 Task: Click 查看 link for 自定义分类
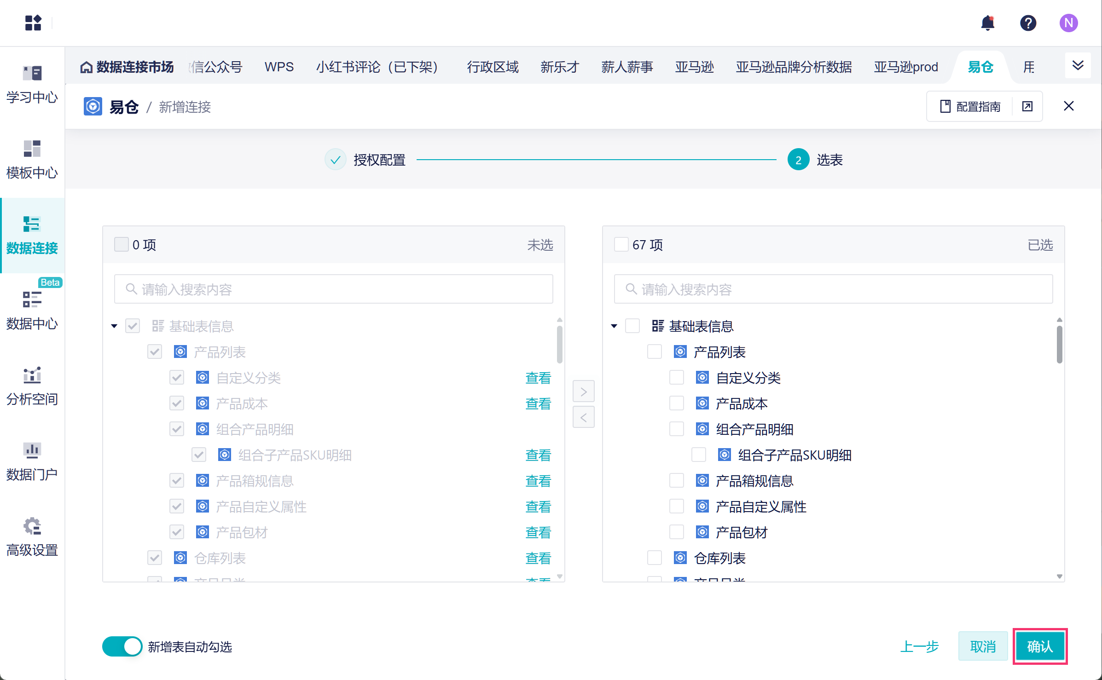pyautogui.click(x=538, y=378)
